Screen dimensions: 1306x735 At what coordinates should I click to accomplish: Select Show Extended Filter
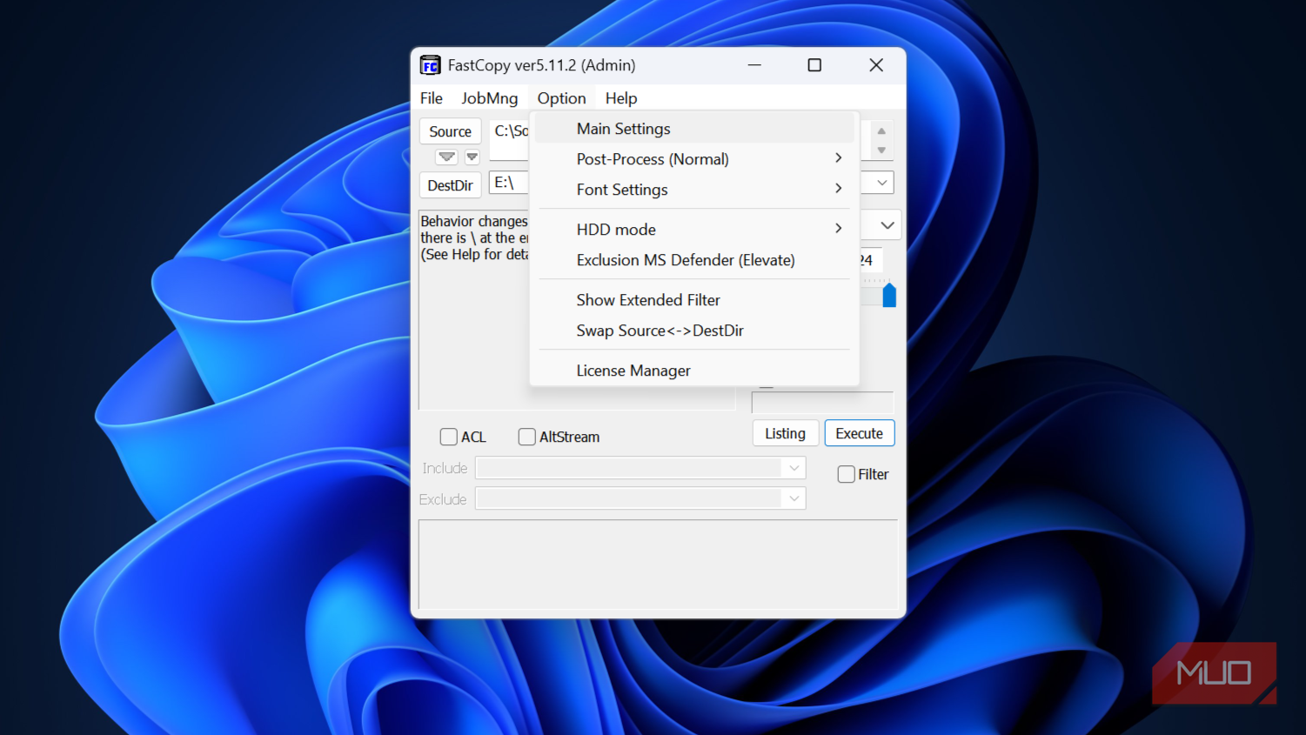(x=694, y=300)
